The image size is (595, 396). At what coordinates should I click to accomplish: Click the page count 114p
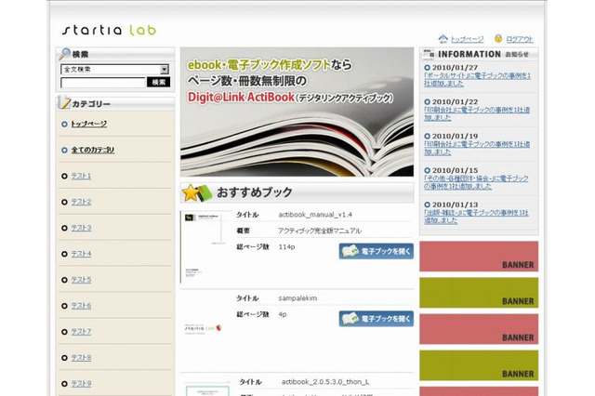[286, 247]
